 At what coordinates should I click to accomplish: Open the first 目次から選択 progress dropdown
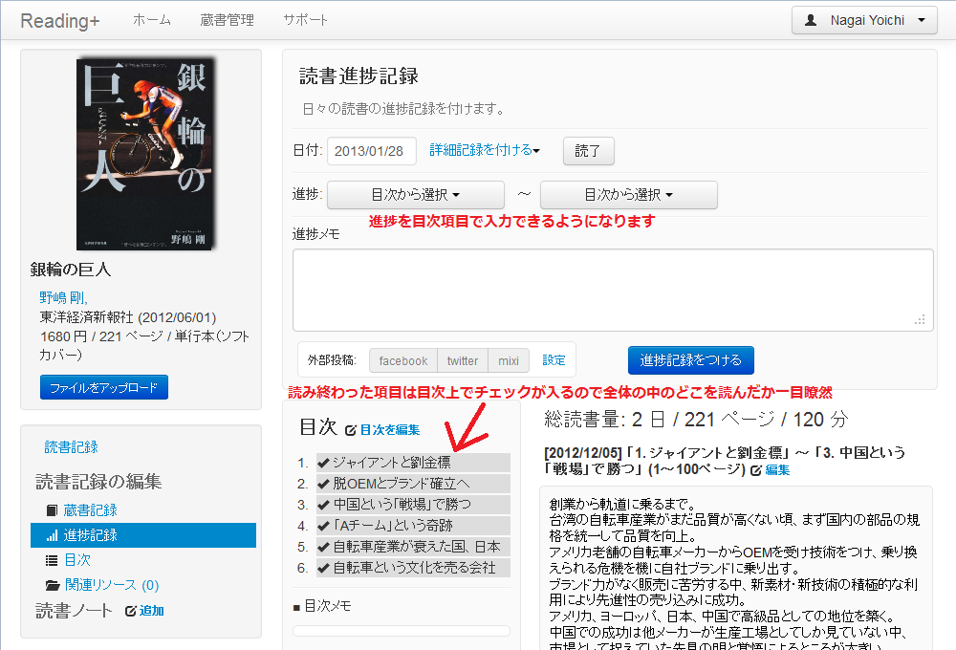tap(416, 194)
